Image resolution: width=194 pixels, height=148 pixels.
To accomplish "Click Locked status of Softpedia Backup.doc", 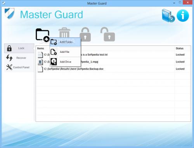I will (180, 69).
